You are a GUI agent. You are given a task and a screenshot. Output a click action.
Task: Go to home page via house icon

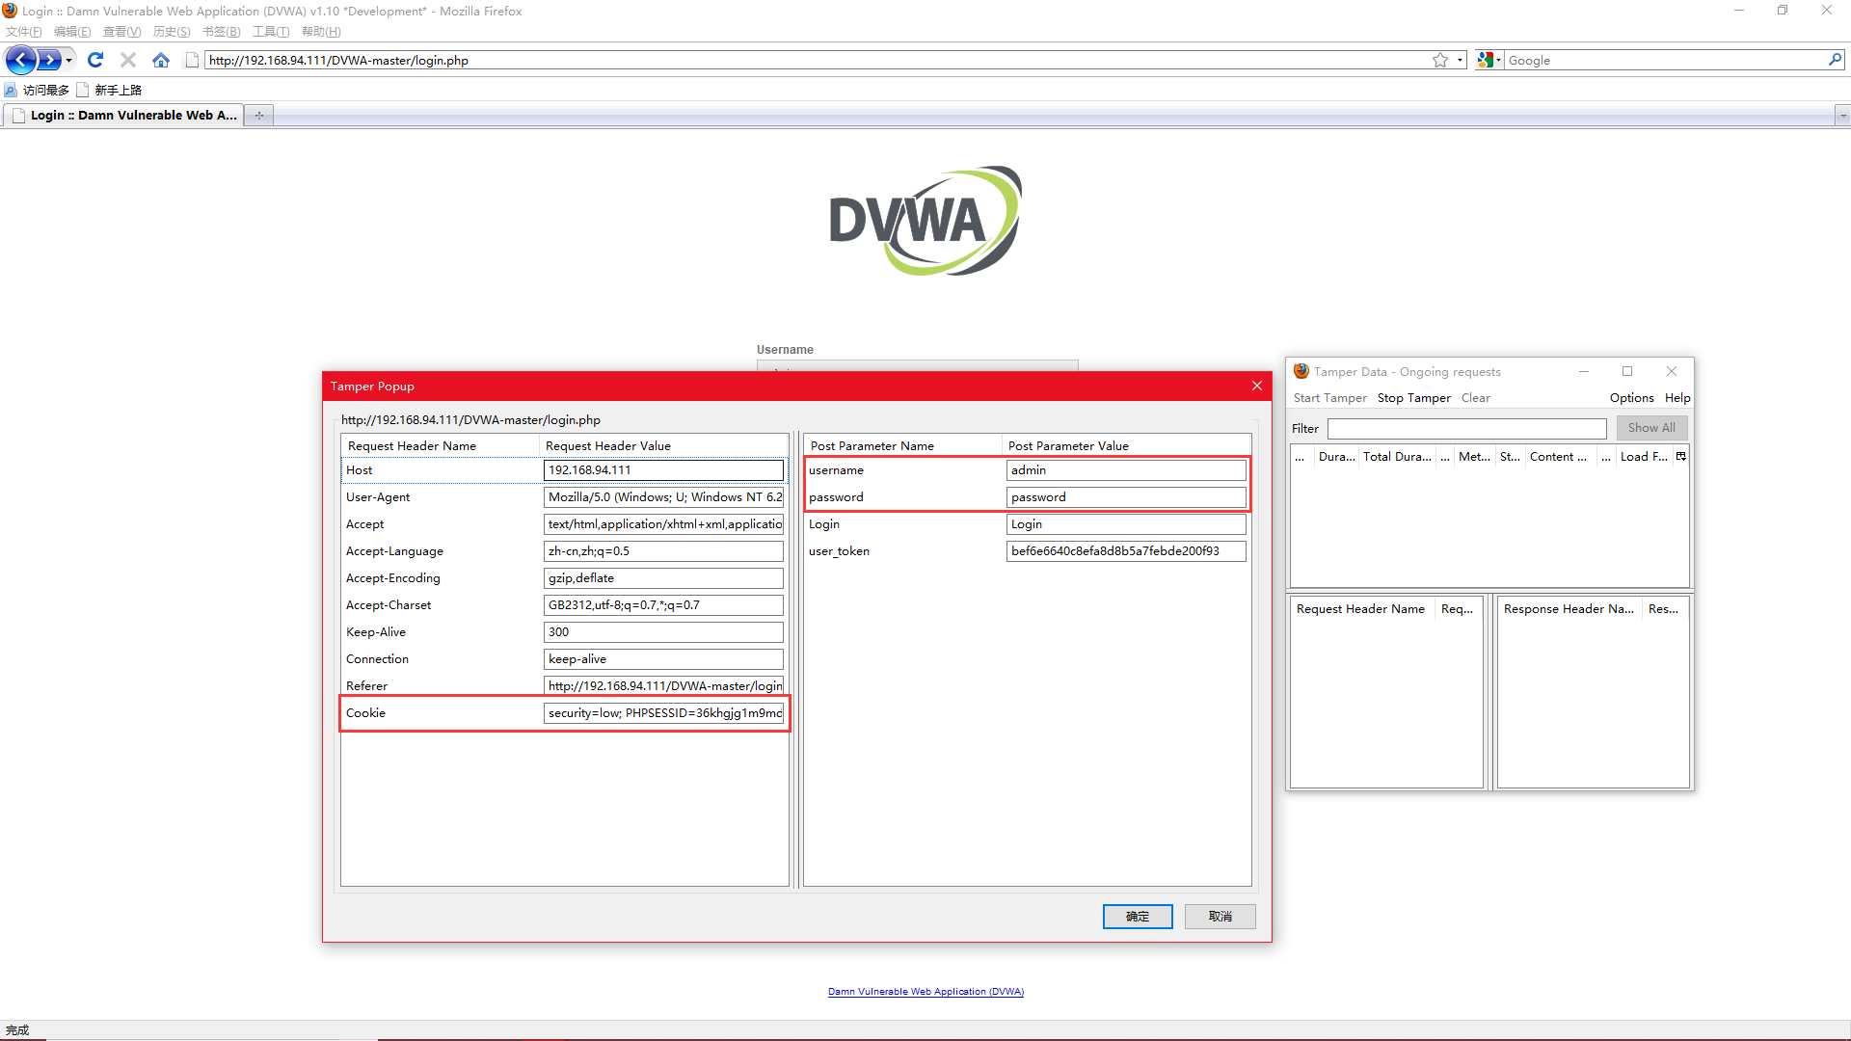(161, 60)
